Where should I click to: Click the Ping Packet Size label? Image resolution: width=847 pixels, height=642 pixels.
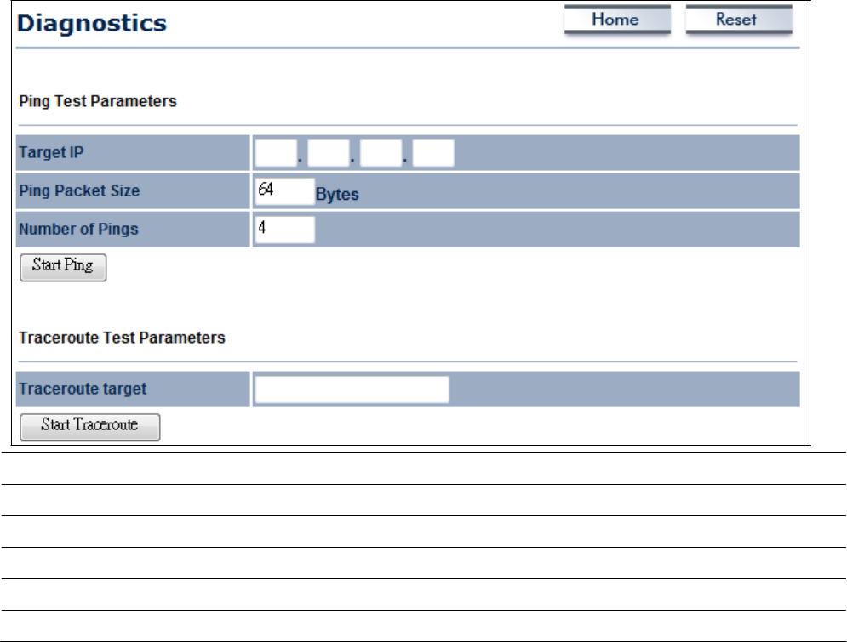tap(79, 191)
